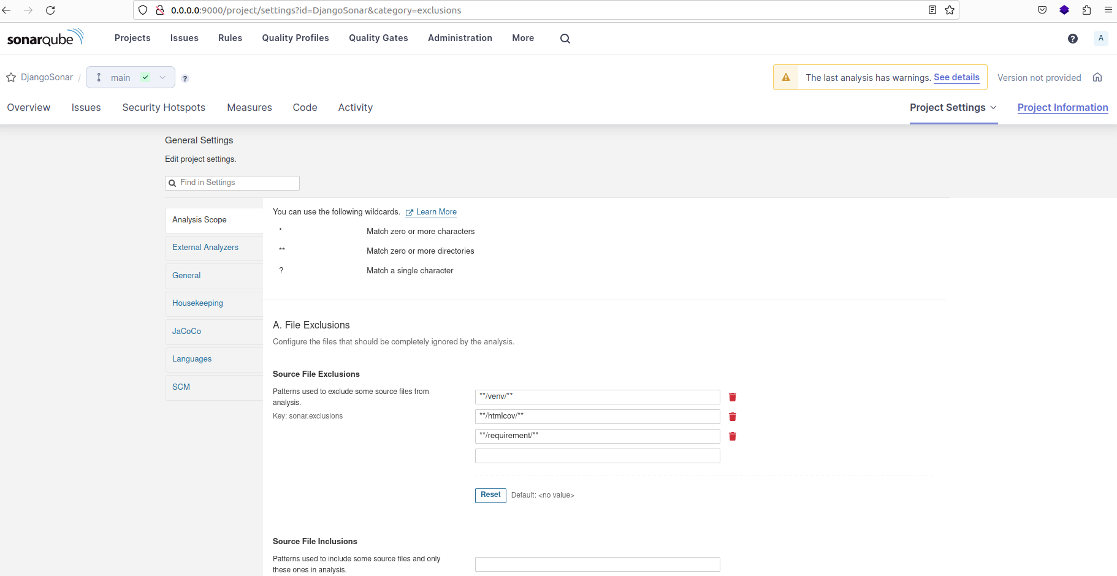Delete the **/htmlcov/** exclusion pattern
The height and width of the screenshot is (576, 1117).
[x=733, y=417]
